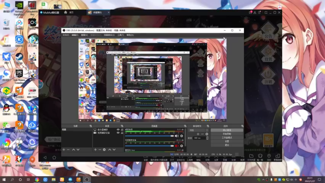Unmute the red 视频捕获设备 speaker icon
Screen dimensions: 325x183
(x=177, y=146)
